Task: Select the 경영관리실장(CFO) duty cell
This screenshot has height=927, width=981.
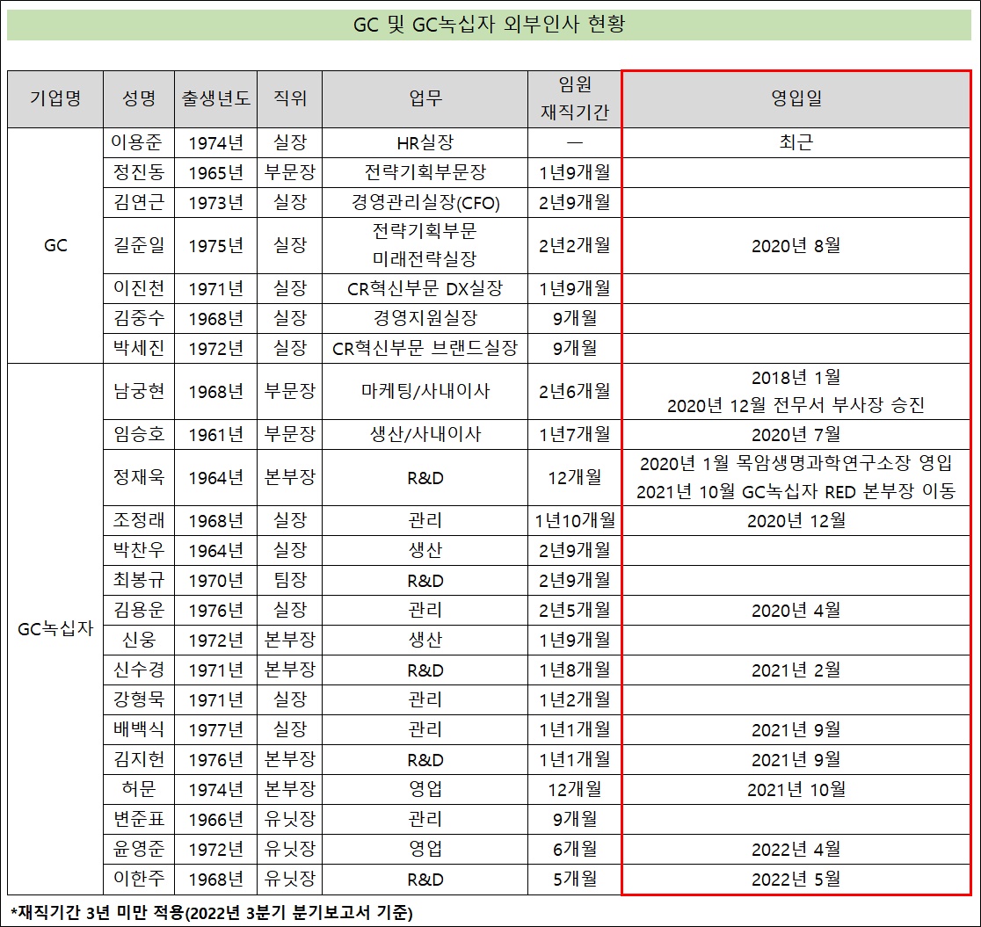Action: pos(425,203)
